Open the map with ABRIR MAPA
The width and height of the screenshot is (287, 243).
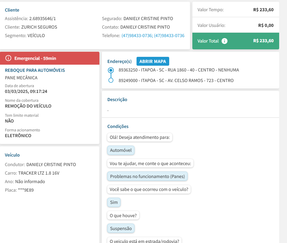coord(153,61)
